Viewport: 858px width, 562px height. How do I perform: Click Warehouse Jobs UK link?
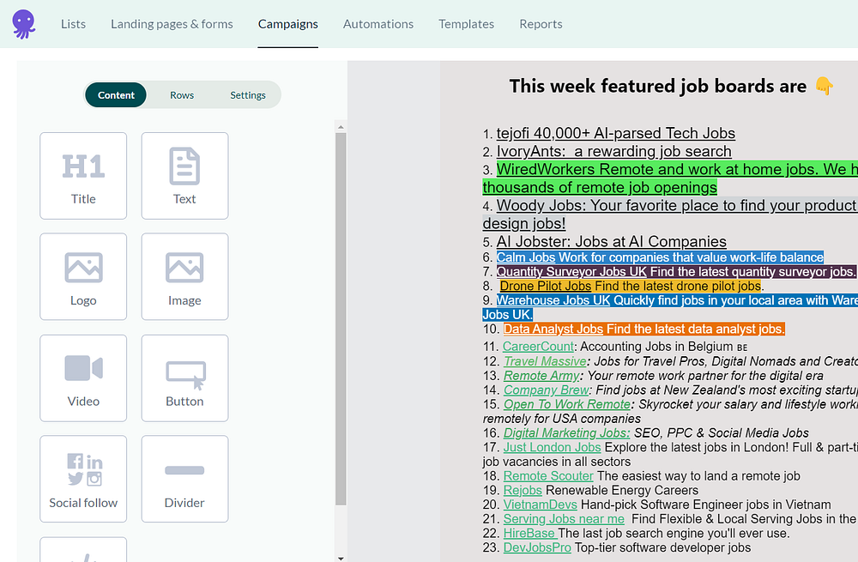click(x=553, y=300)
